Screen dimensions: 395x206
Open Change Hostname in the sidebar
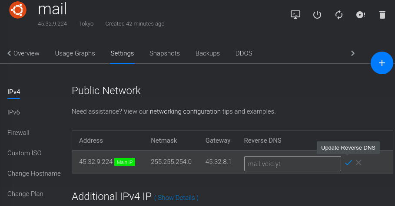tap(34, 173)
